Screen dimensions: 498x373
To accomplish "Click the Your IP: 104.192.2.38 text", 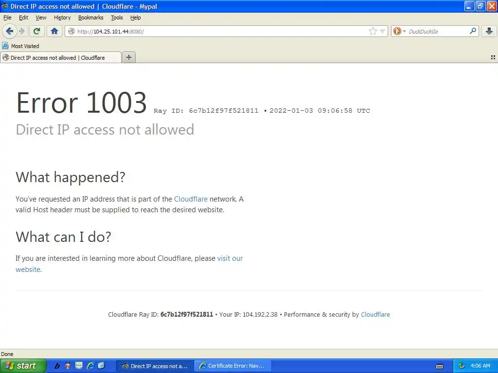I will 249,314.
